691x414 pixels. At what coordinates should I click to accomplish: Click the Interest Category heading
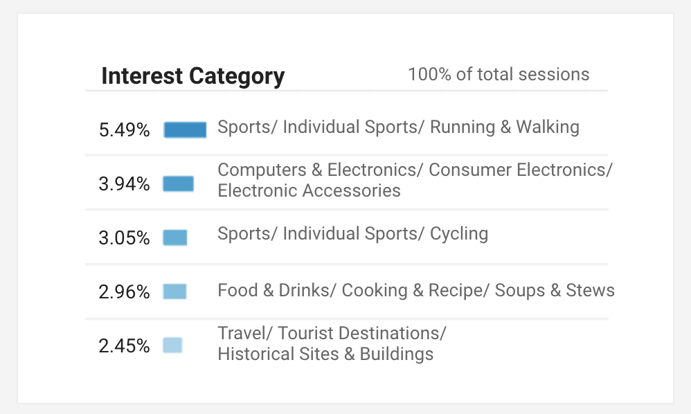(192, 75)
